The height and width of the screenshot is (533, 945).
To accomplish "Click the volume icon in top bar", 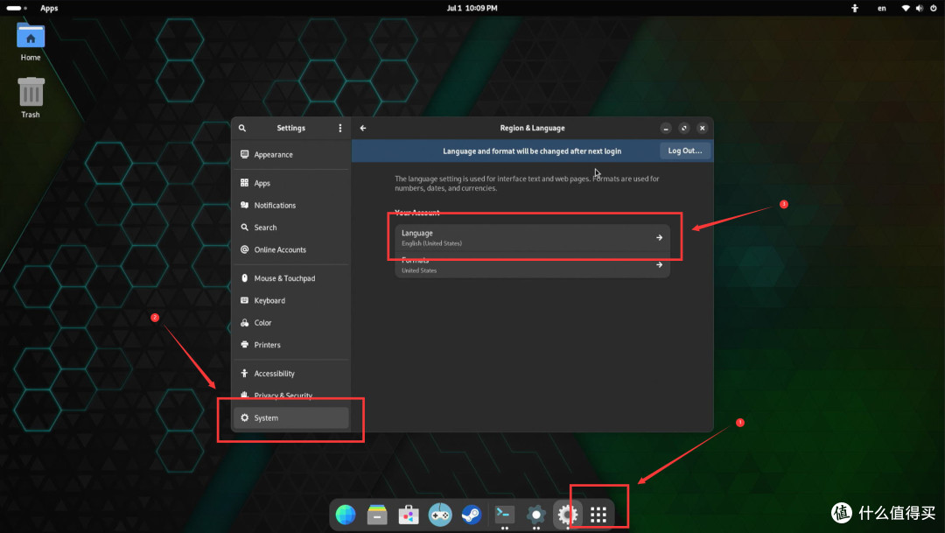I will [x=920, y=8].
